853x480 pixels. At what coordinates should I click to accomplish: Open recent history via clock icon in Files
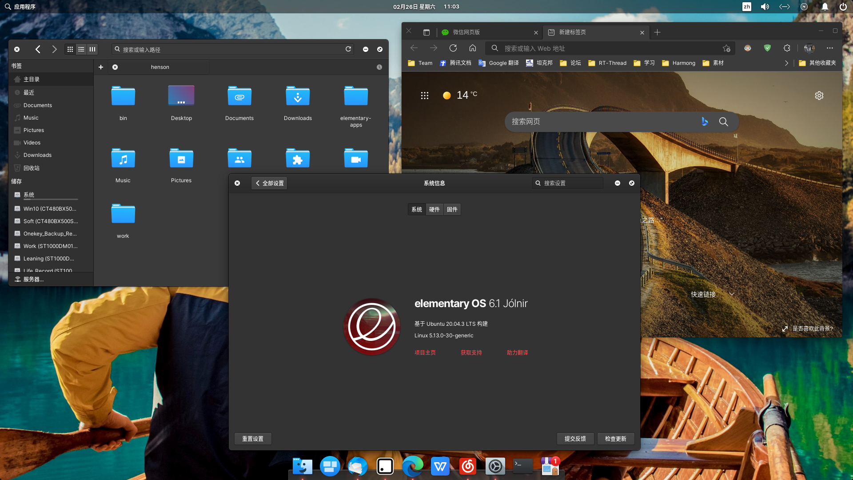(379, 67)
